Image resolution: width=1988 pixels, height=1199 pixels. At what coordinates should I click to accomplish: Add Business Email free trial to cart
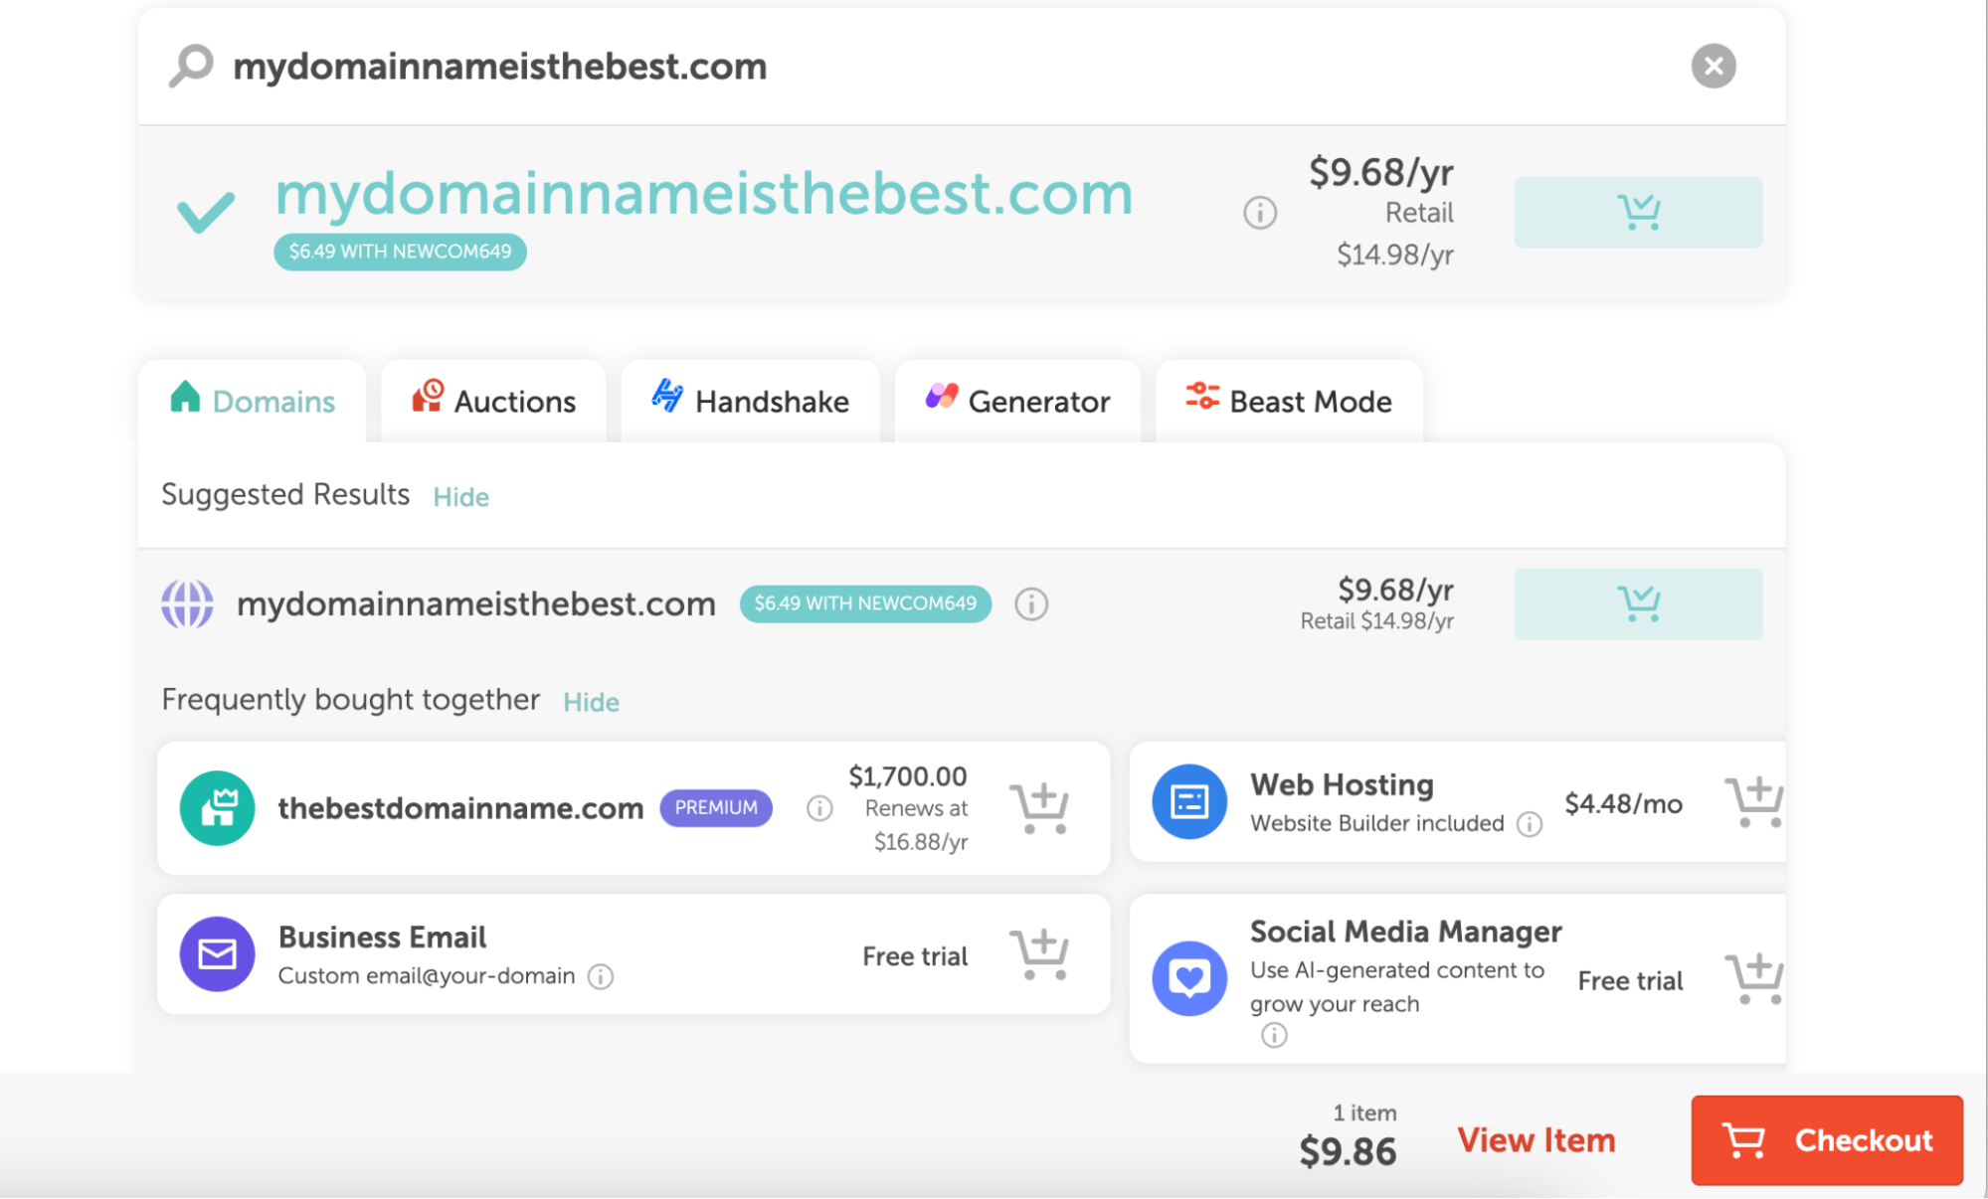point(1039,954)
